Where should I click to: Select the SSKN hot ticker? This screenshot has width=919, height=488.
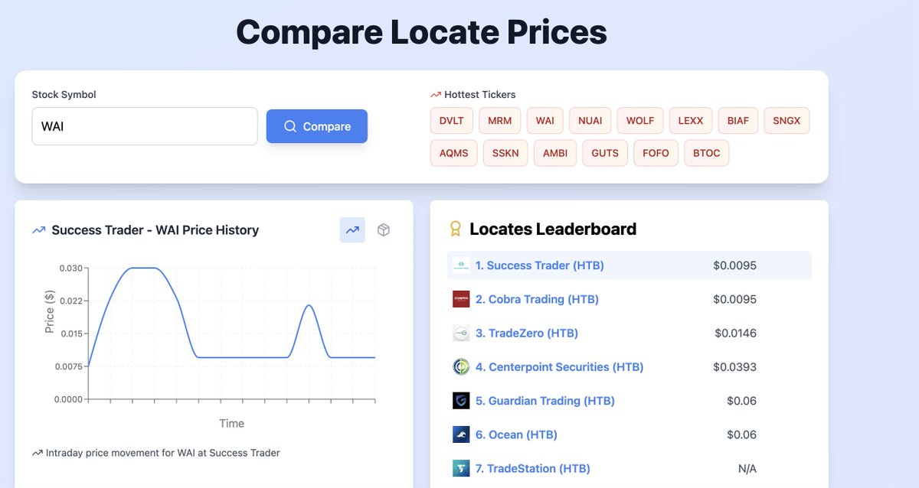[505, 153]
